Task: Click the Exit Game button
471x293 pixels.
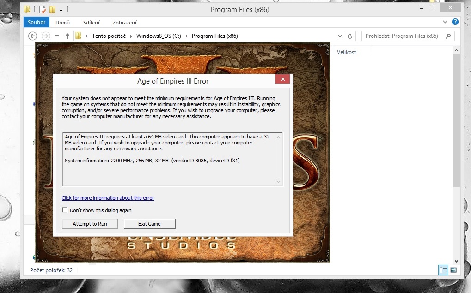Action: (150, 224)
